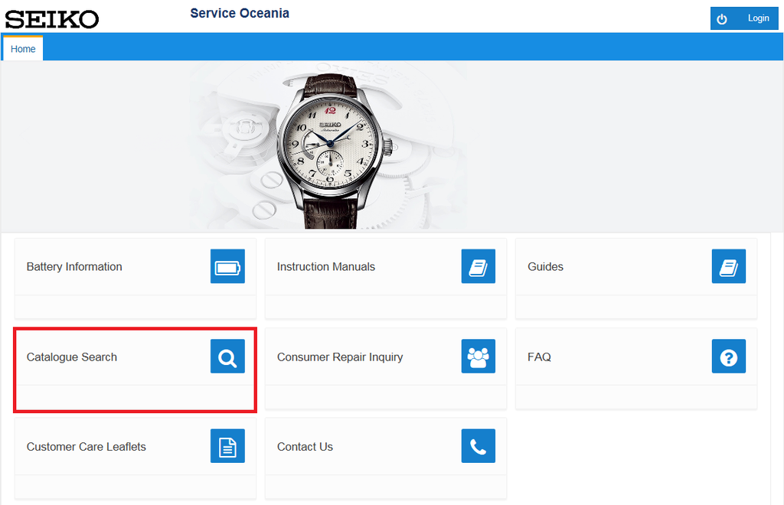Switch to the Home tab
The width and height of the screenshot is (784, 505).
pyautogui.click(x=23, y=49)
